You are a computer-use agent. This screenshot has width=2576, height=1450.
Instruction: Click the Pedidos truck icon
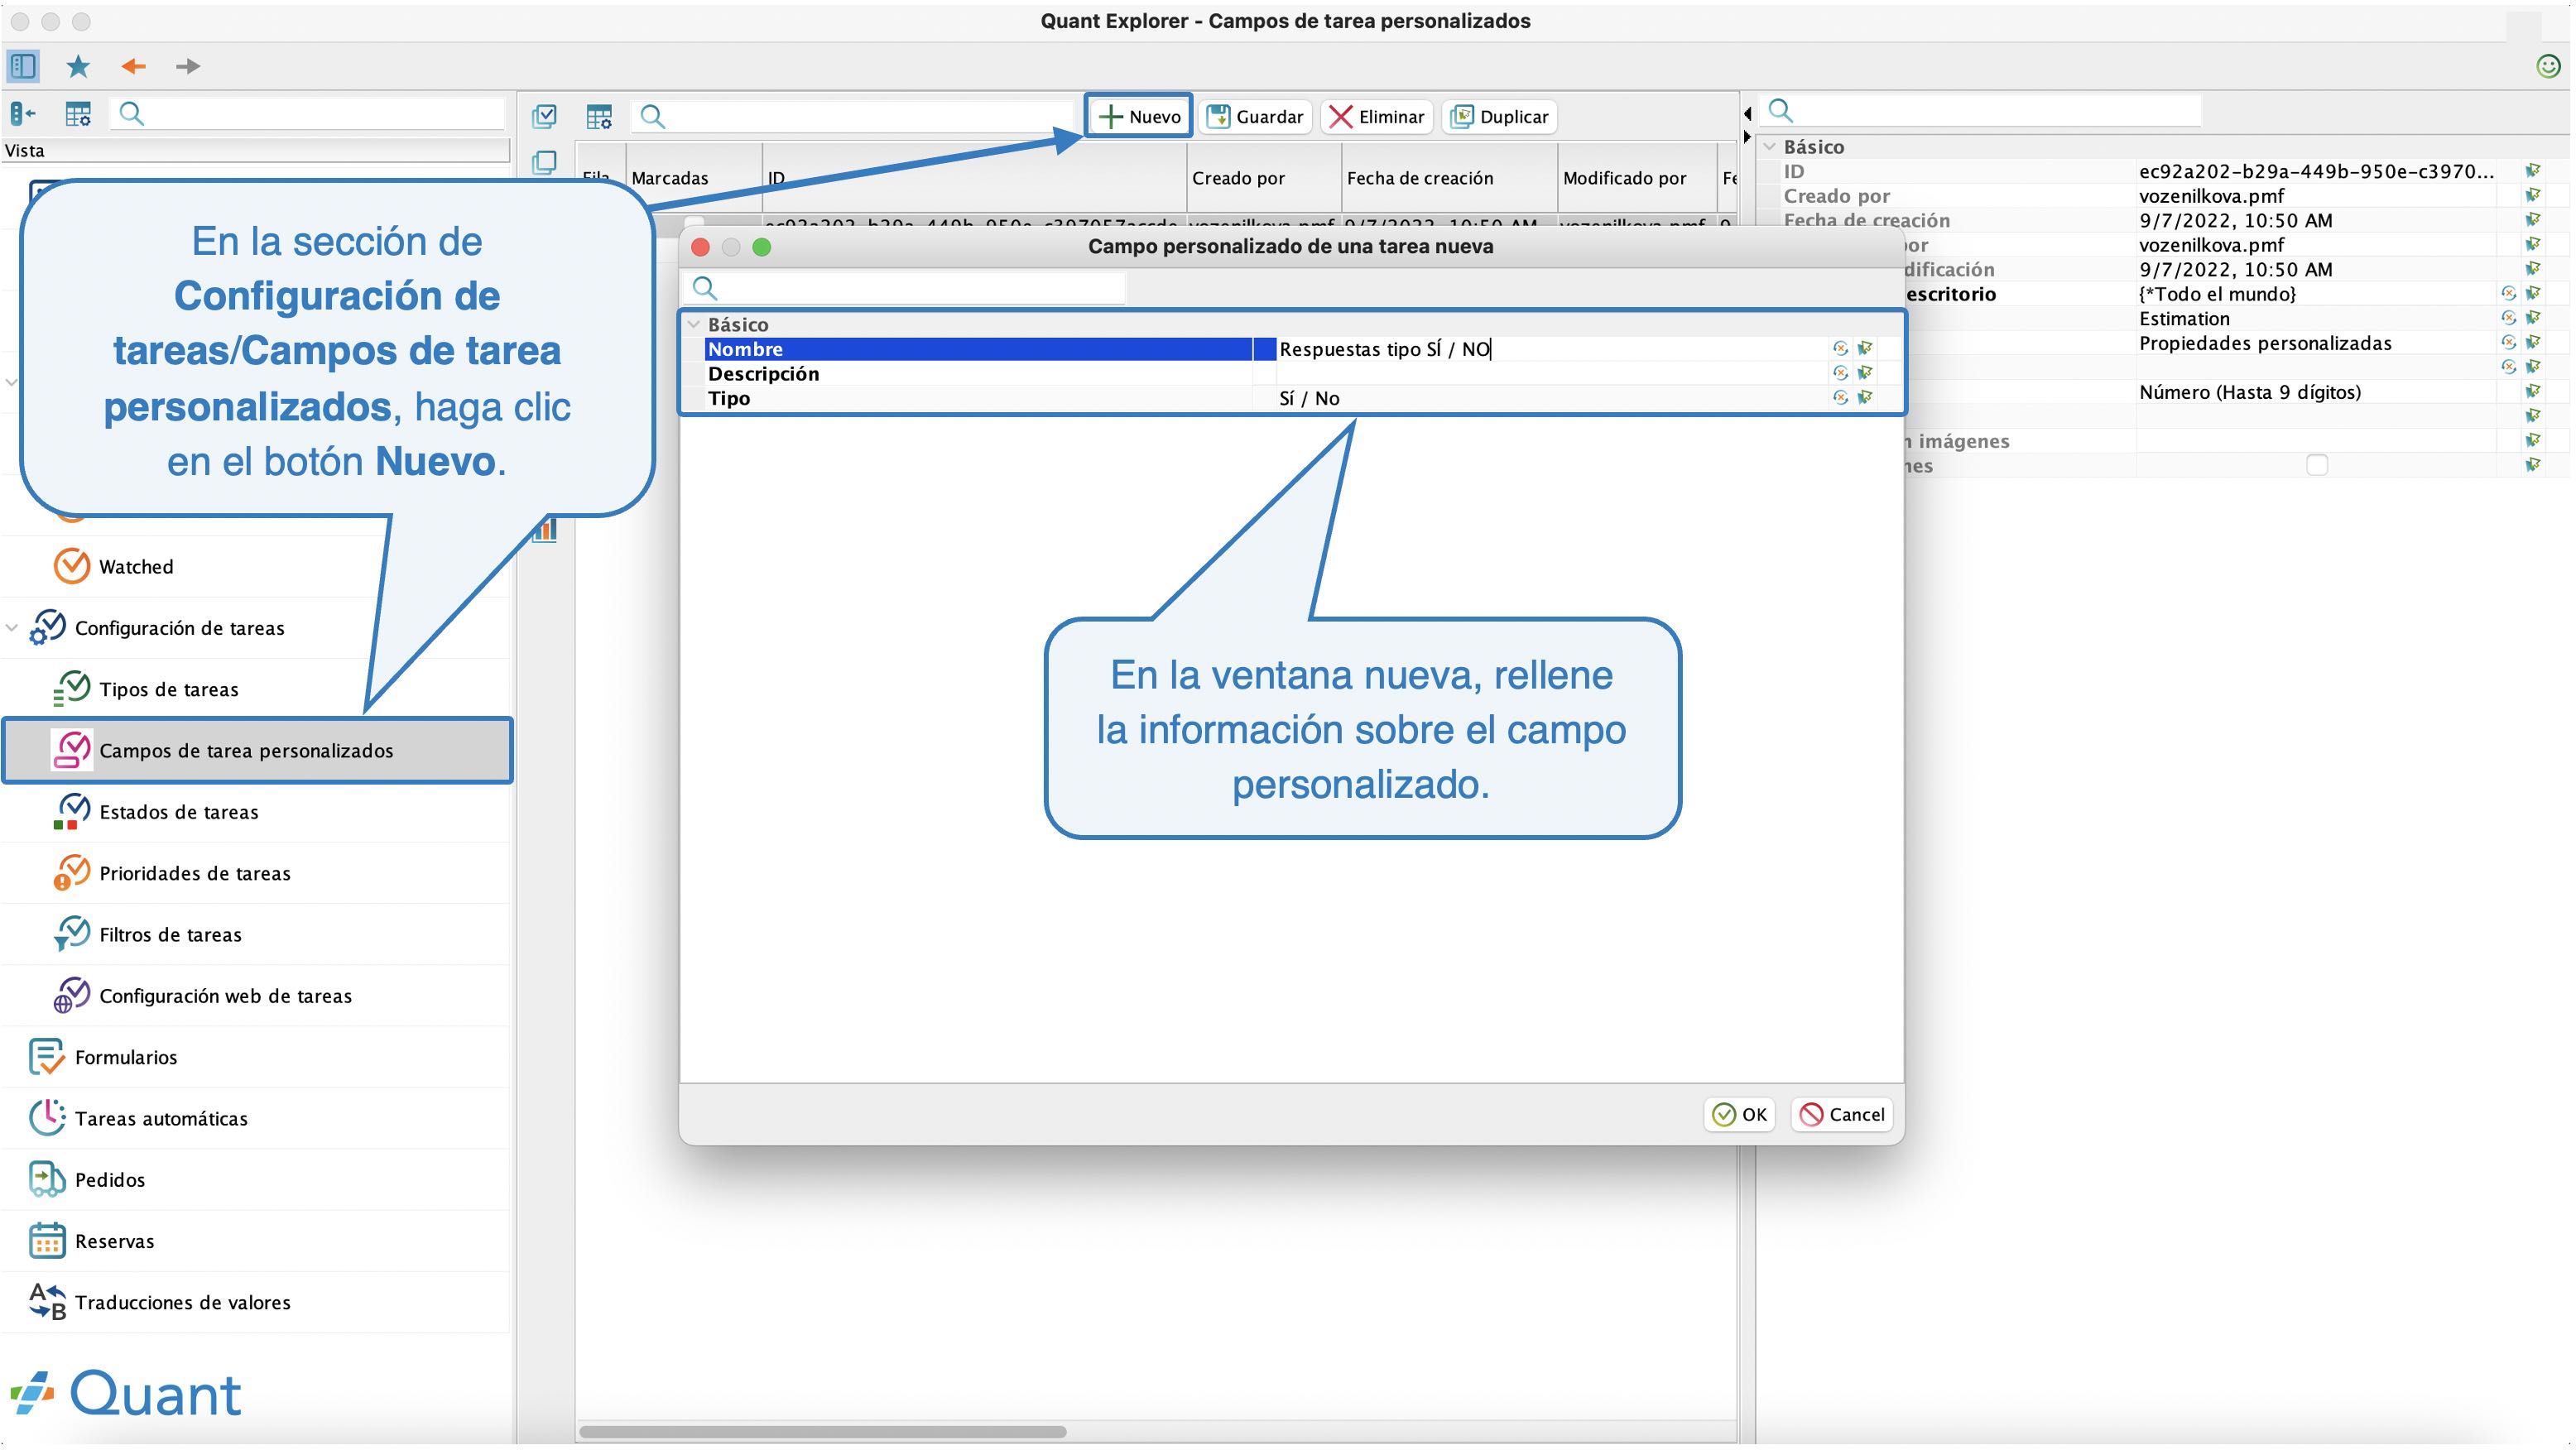click(x=47, y=1179)
